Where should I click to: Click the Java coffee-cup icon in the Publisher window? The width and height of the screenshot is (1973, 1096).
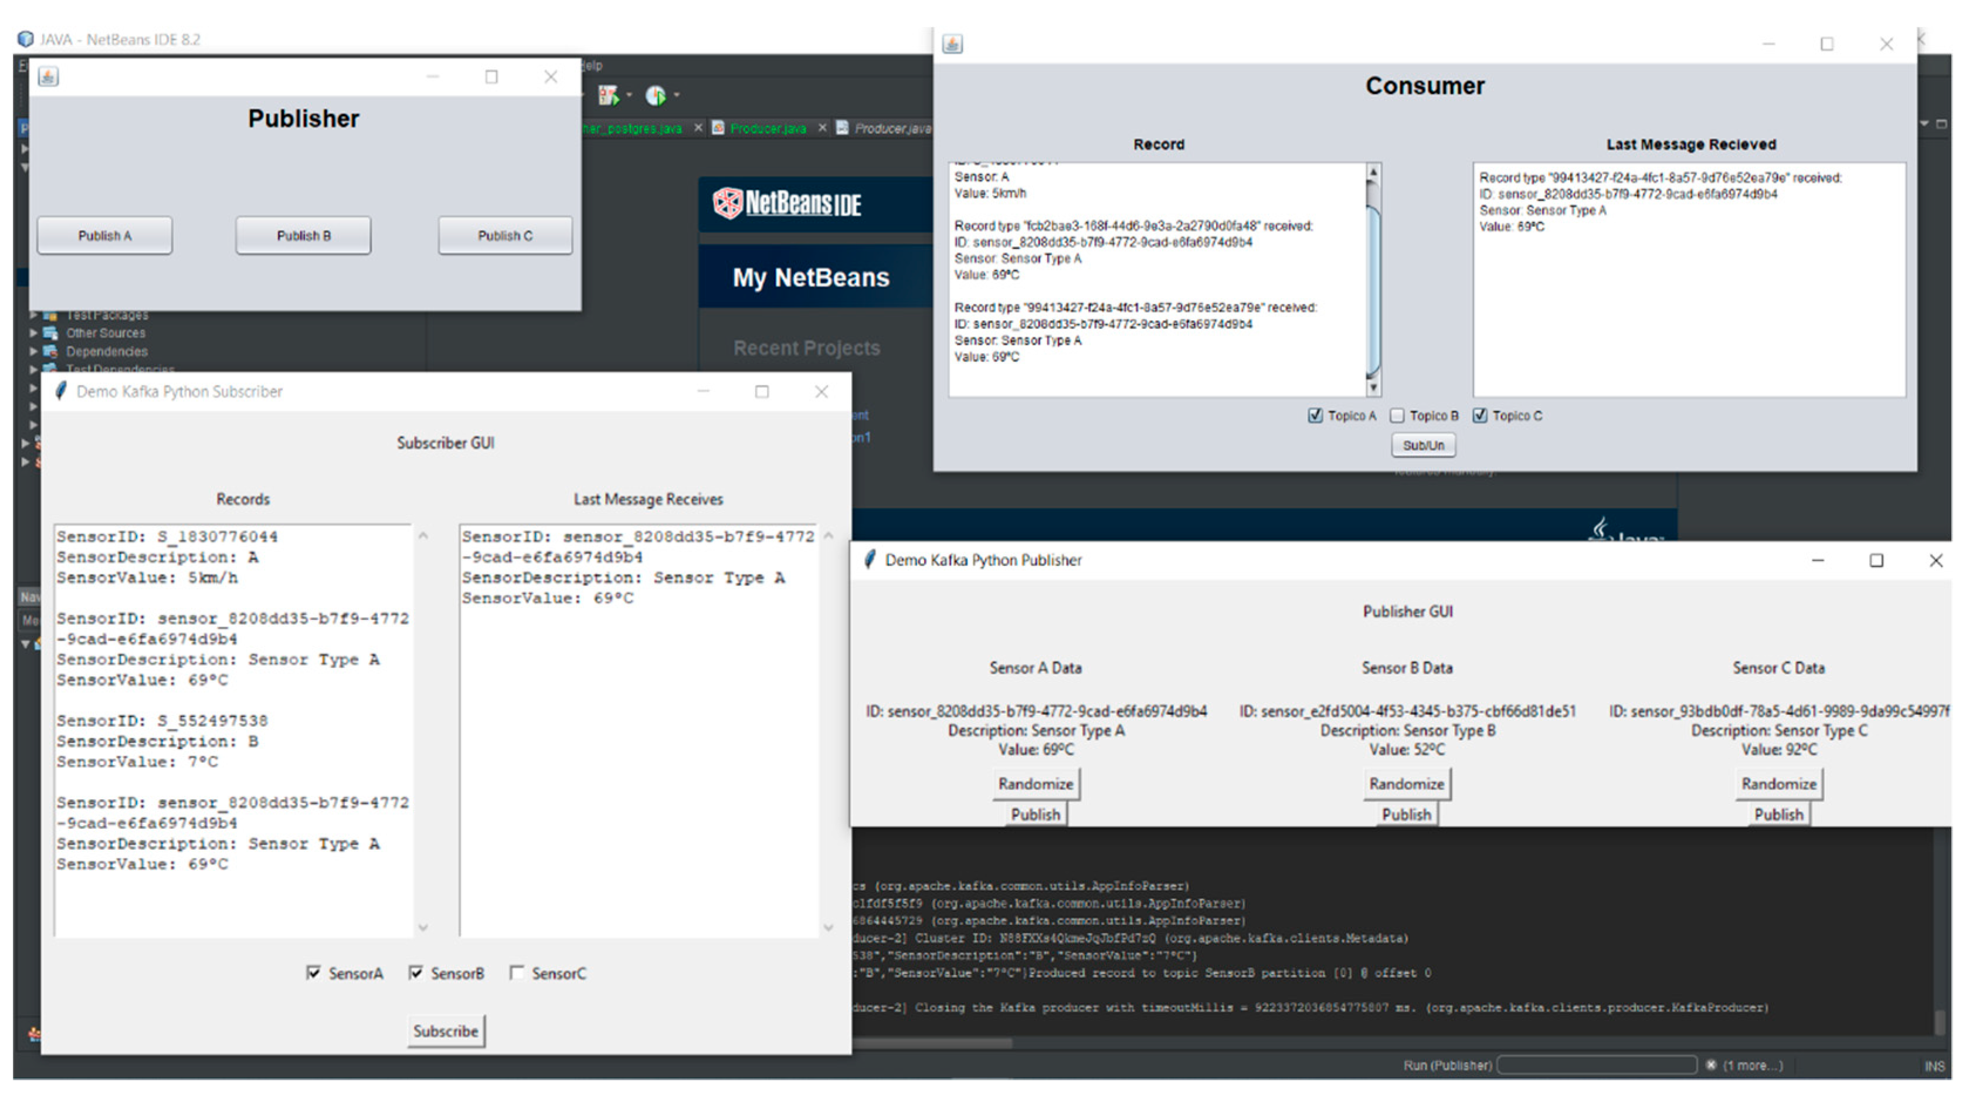coord(48,77)
